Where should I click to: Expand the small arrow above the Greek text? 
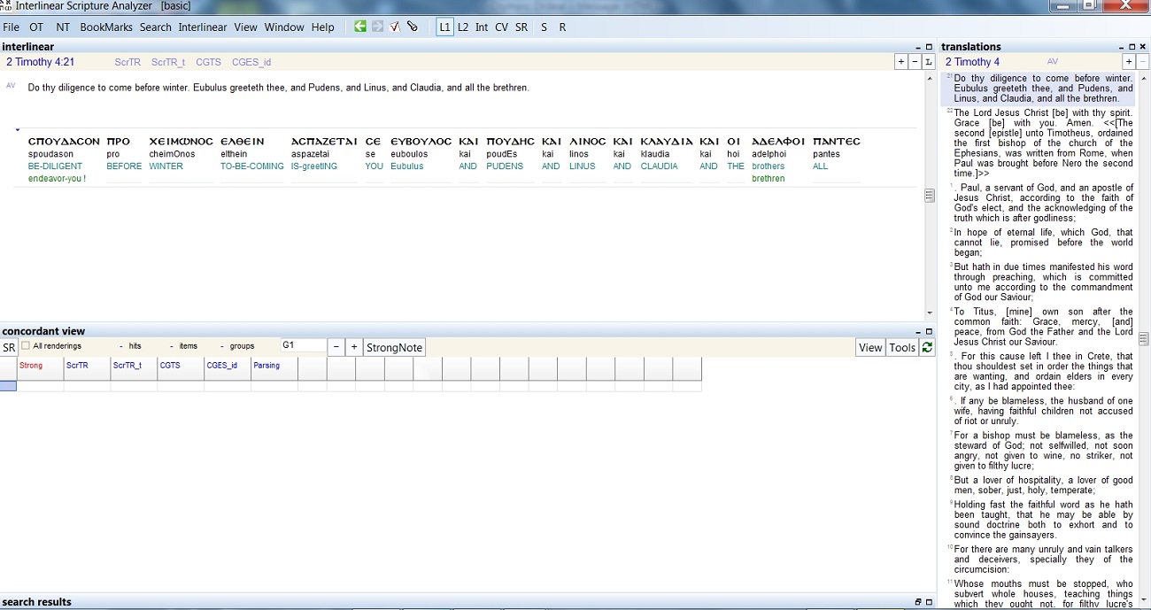[18, 130]
